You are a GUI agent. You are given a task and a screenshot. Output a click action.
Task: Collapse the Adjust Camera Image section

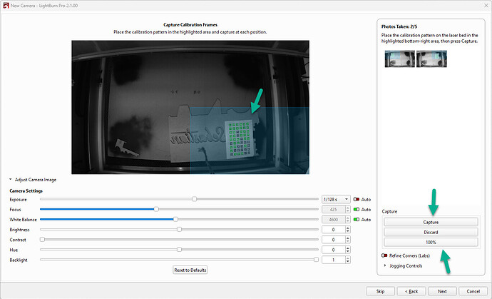(x=11, y=180)
